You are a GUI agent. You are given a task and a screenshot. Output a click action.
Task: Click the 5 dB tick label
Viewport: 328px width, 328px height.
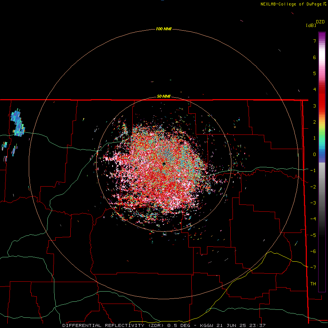[x=315, y=73]
